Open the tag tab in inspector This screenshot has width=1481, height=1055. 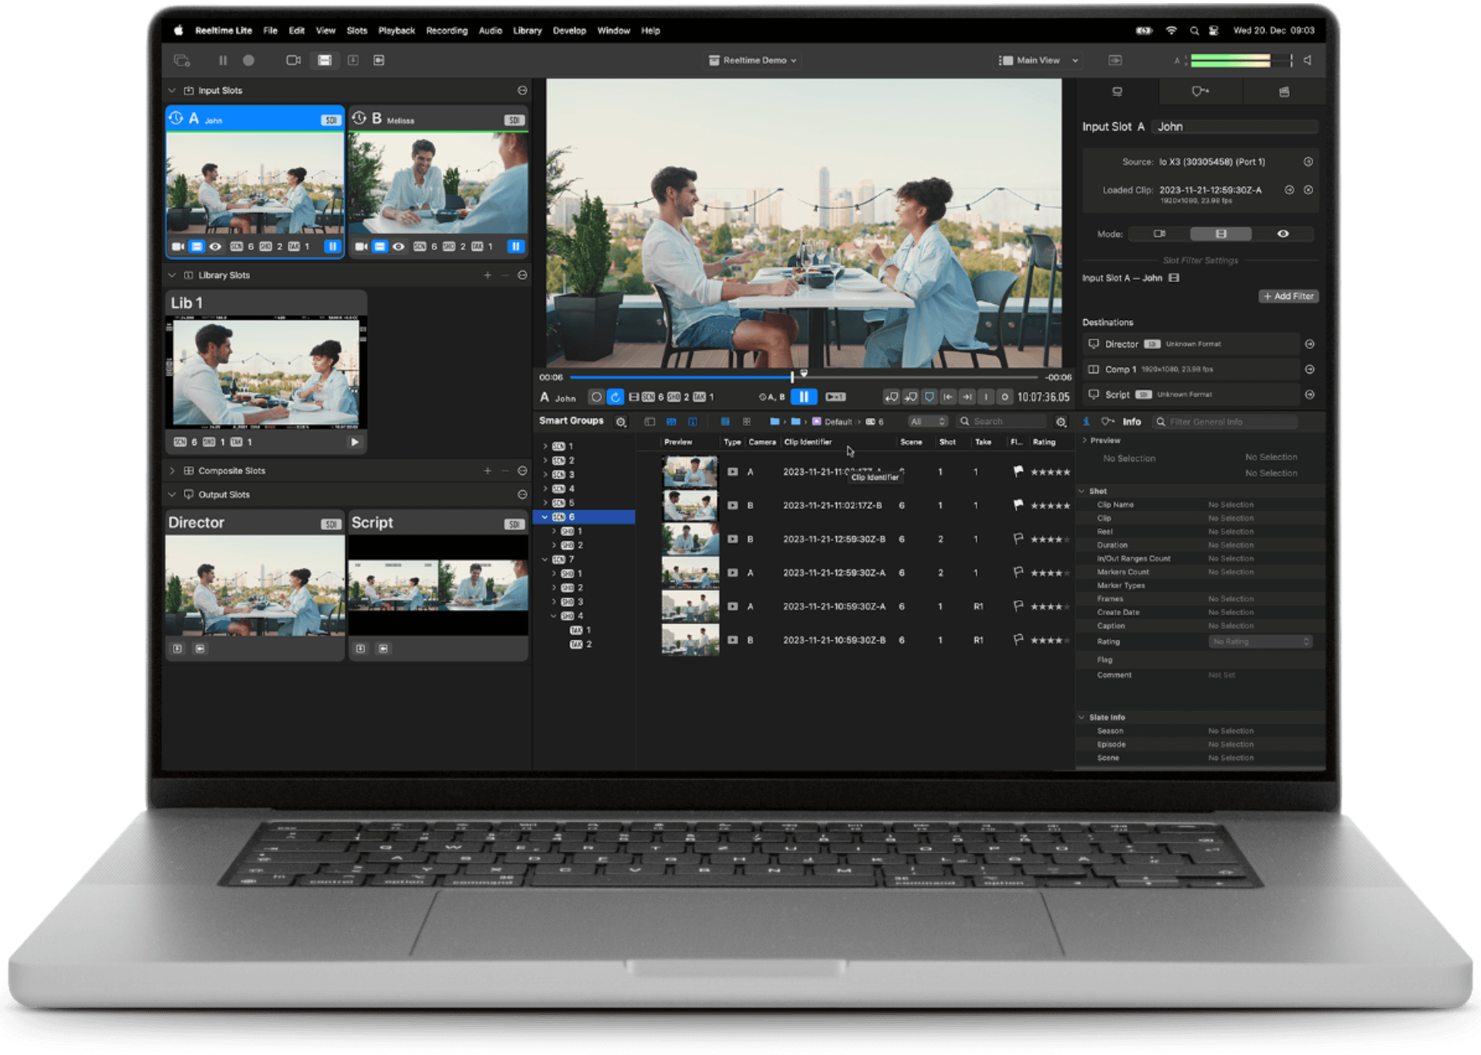pyautogui.click(x=1200, y=92)
